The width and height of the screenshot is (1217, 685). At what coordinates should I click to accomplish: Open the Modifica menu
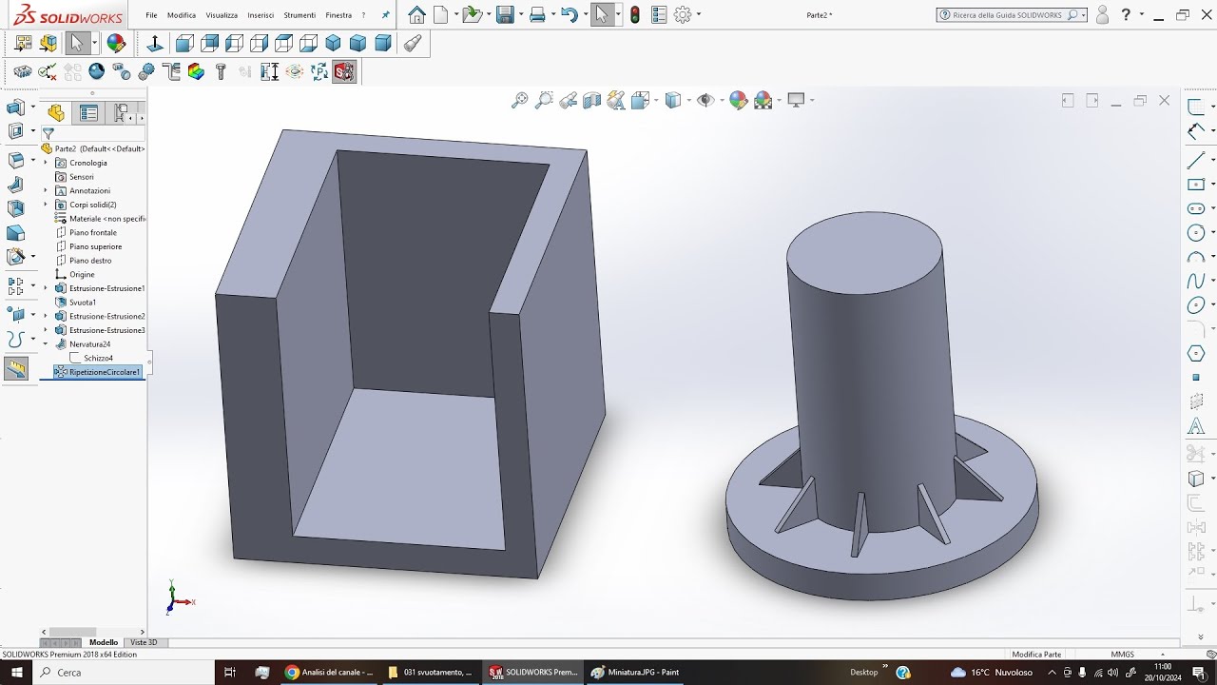coord(182,15)
